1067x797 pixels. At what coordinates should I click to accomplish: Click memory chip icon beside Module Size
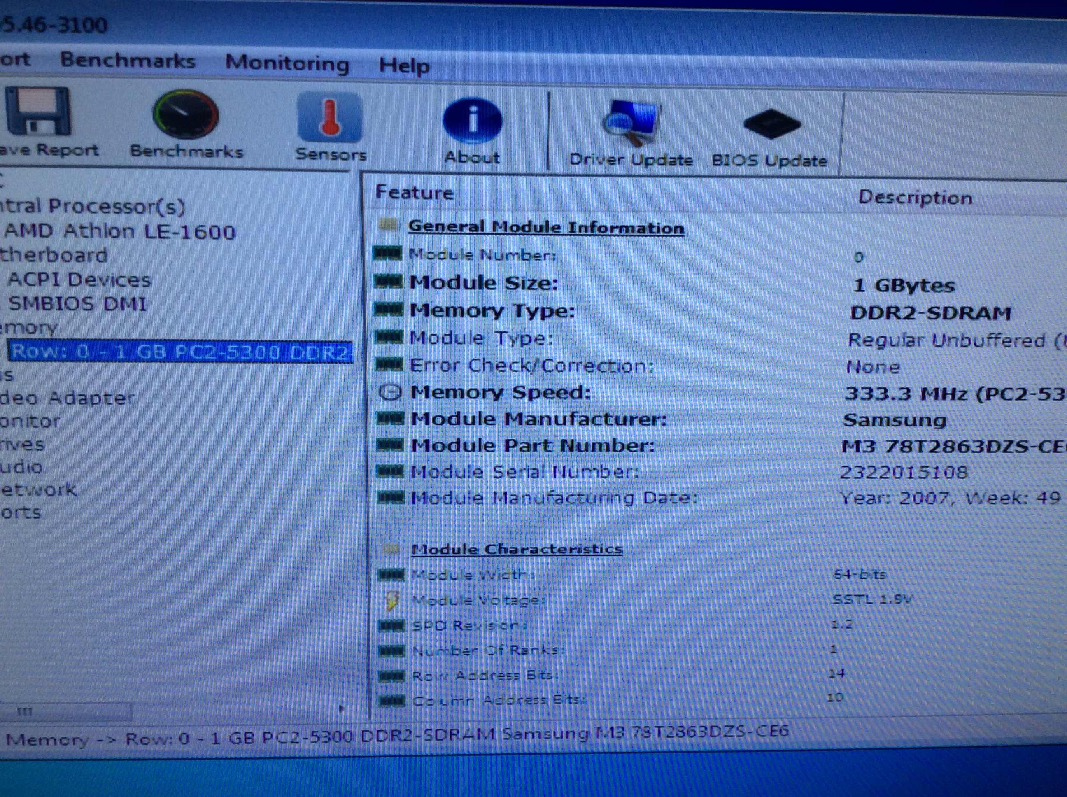tap(388, 281)
